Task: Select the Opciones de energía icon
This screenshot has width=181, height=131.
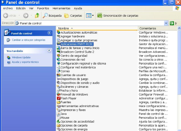Action: point(59,129)
